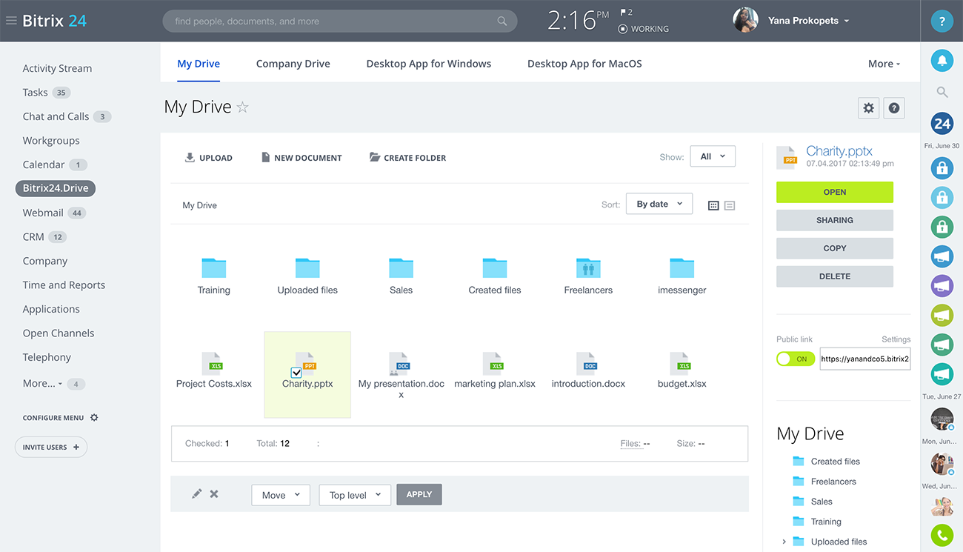Screen dimensions: 963x552
Task: Open the notifications bell in the right panel
Action: coord(942,61)
